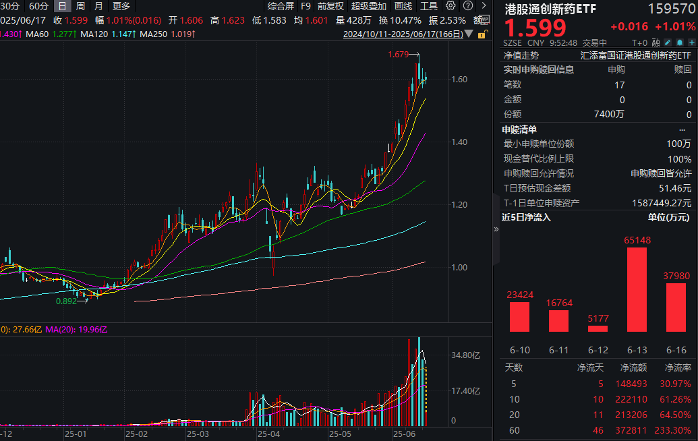The image size is (698, 441).
Task: Click the pencil edit icon beside 融
Action: (668, 42)
